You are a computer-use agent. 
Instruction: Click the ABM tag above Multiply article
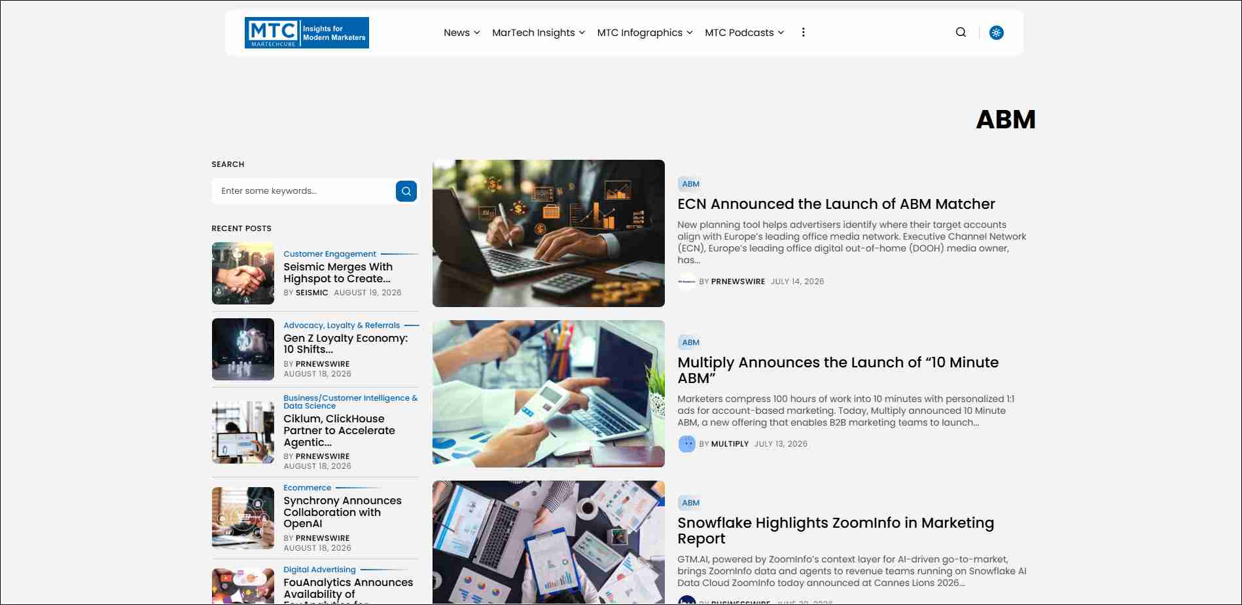click(690, 342)
